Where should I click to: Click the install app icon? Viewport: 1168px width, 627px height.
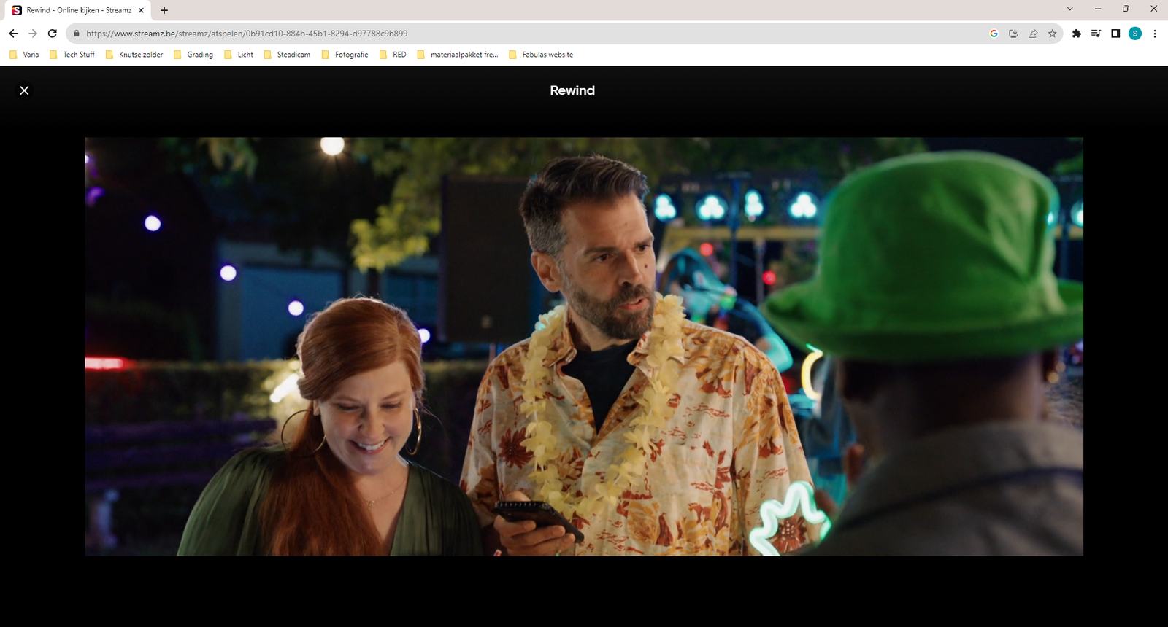point(1013,34)
